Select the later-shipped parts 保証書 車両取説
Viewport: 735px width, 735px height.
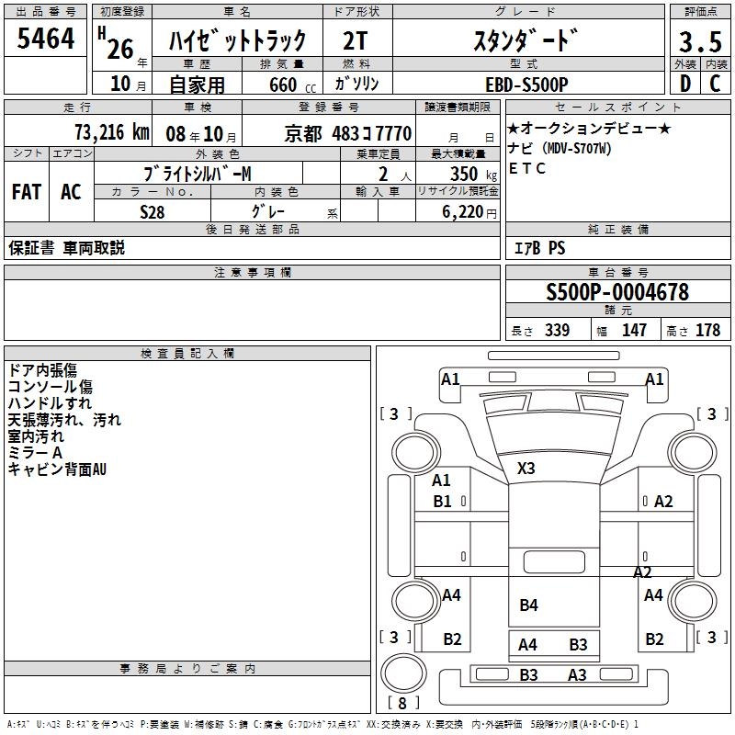tap(66, 248)
